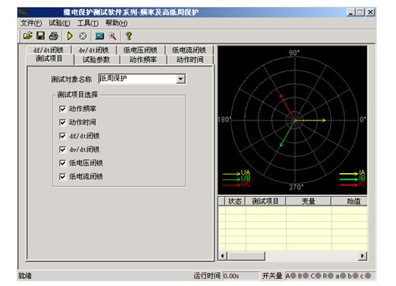Switch to the 试验参数 tab
The width and height of the screenshot is (396, 286).
pos(97,60)
